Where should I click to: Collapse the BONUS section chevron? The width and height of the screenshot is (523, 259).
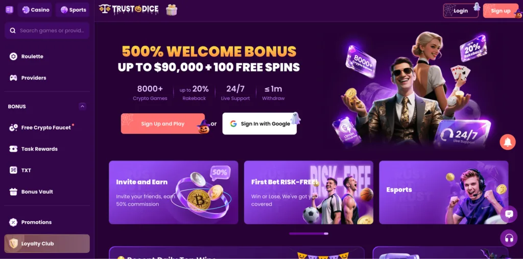point(82,107)
